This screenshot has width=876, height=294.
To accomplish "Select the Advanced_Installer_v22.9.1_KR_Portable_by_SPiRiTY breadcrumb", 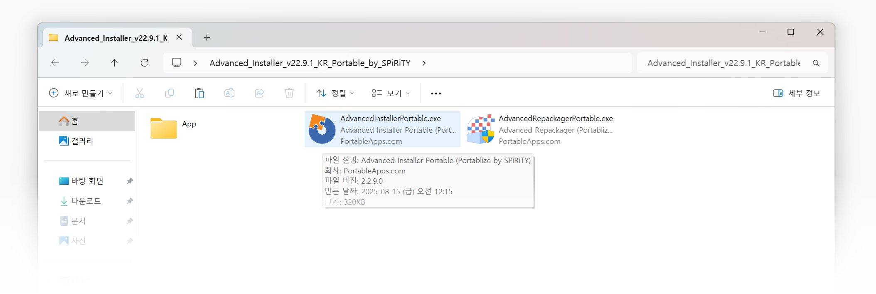I will pos(310,63).
